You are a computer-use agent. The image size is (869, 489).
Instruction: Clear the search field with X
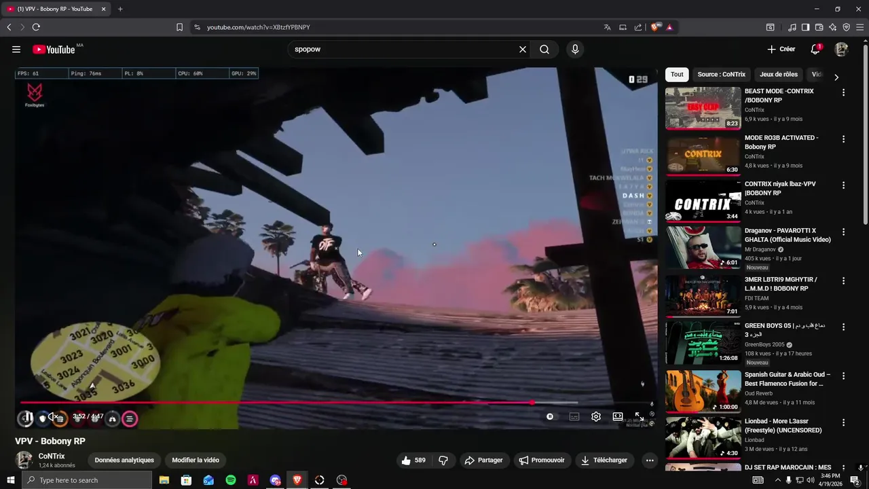(523, 49)
